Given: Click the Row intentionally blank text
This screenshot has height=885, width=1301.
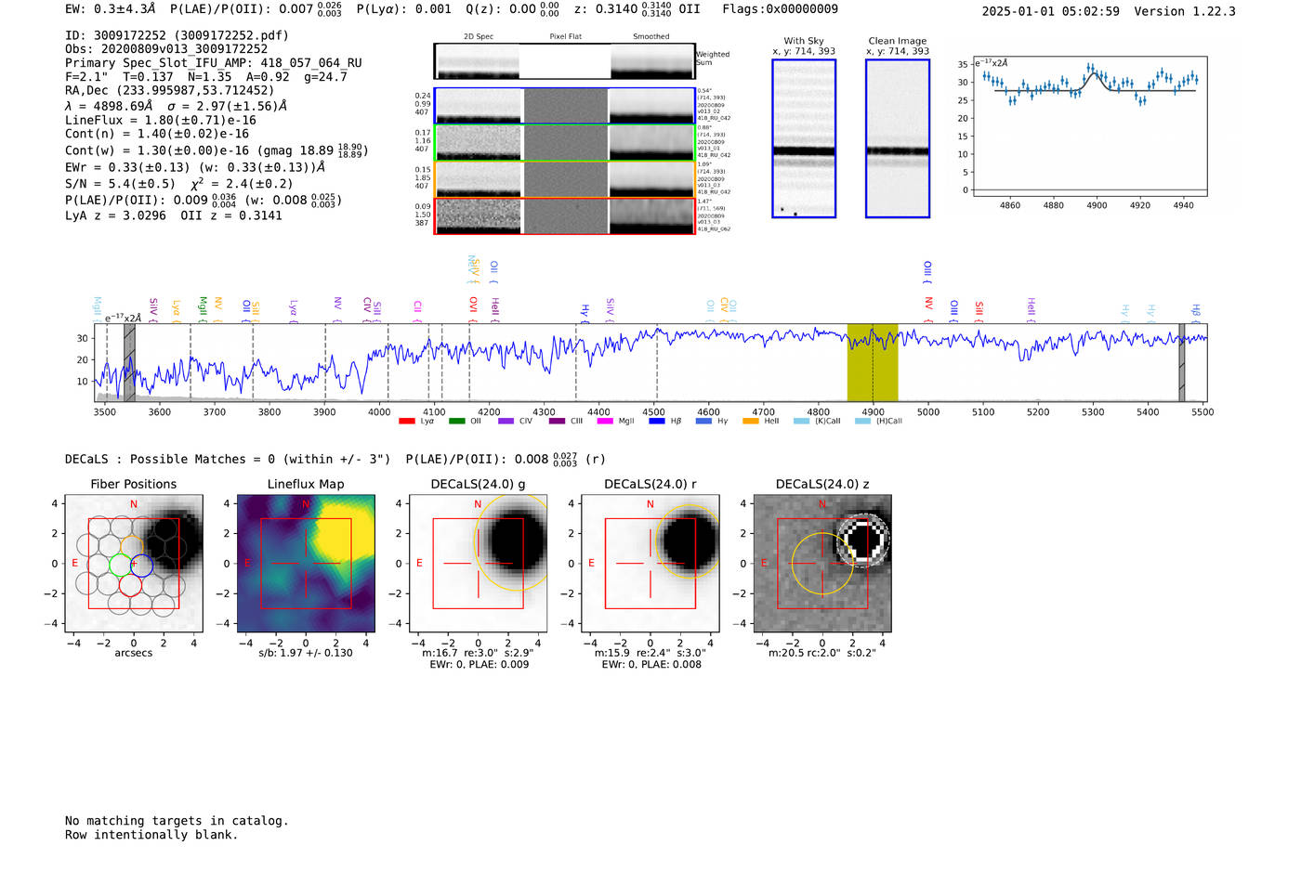Looking at the screenshot, I should 151,835.
